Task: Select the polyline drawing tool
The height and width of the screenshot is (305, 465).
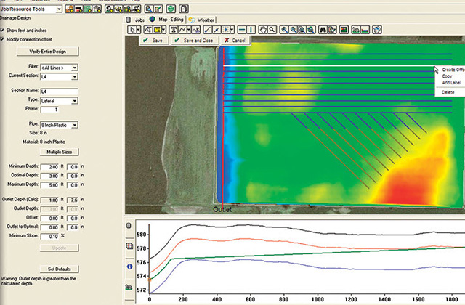Action: click(182, 30)
